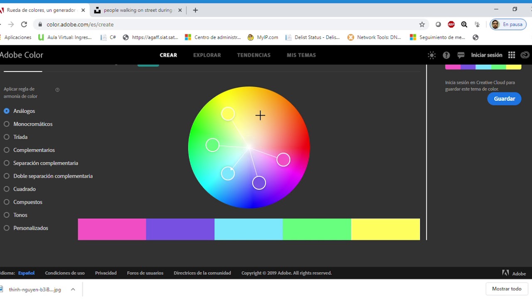Expand download options for thinh-nguyen file
The height and width of the screenshot is (299, 532).
point(73,289)
